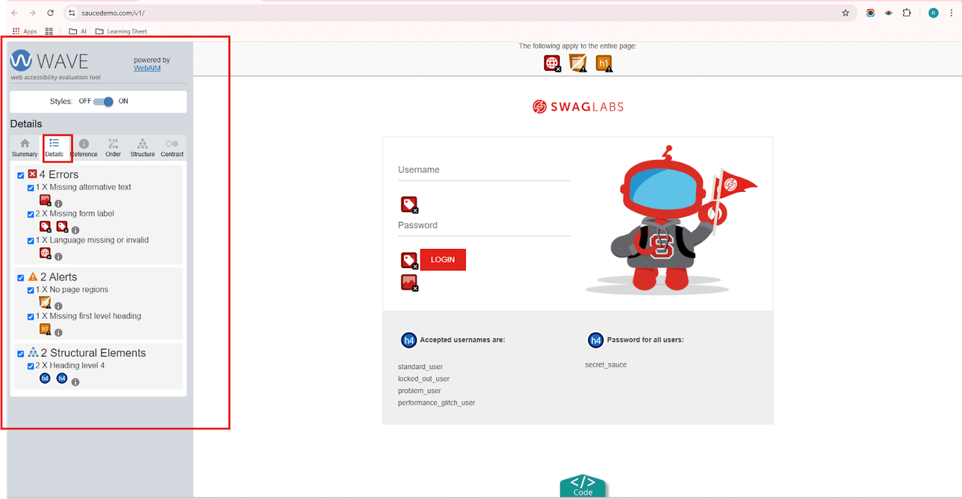The height and width of the screenshot is (499, 962).
Task: Uncheck the 2 Alerts checkbox
Action: coord(21,278)
